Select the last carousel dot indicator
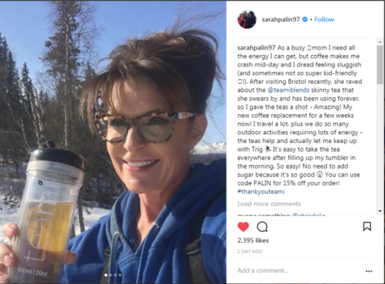The width and height of the screenshot is (385, 284). click(120, 275)
